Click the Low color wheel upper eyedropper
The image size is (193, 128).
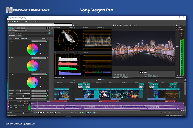pos(40,45)
